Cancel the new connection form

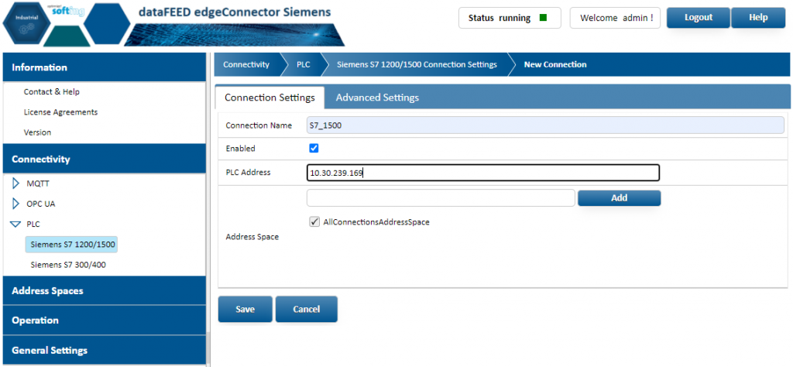(x=307, y=309)
